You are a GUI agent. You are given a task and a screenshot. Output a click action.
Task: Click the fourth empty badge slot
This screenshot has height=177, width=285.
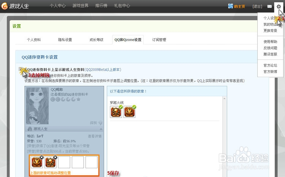pyautogui.click(x=78, y=162)
